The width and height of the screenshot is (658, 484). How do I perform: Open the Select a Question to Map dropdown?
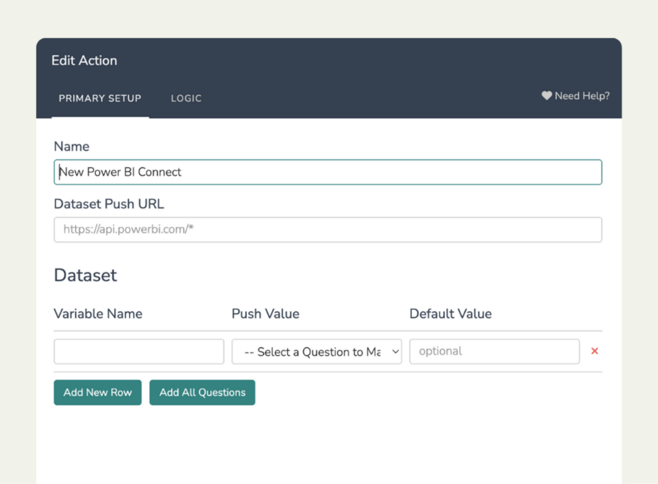pyautogui.click(x=313, y=352)
